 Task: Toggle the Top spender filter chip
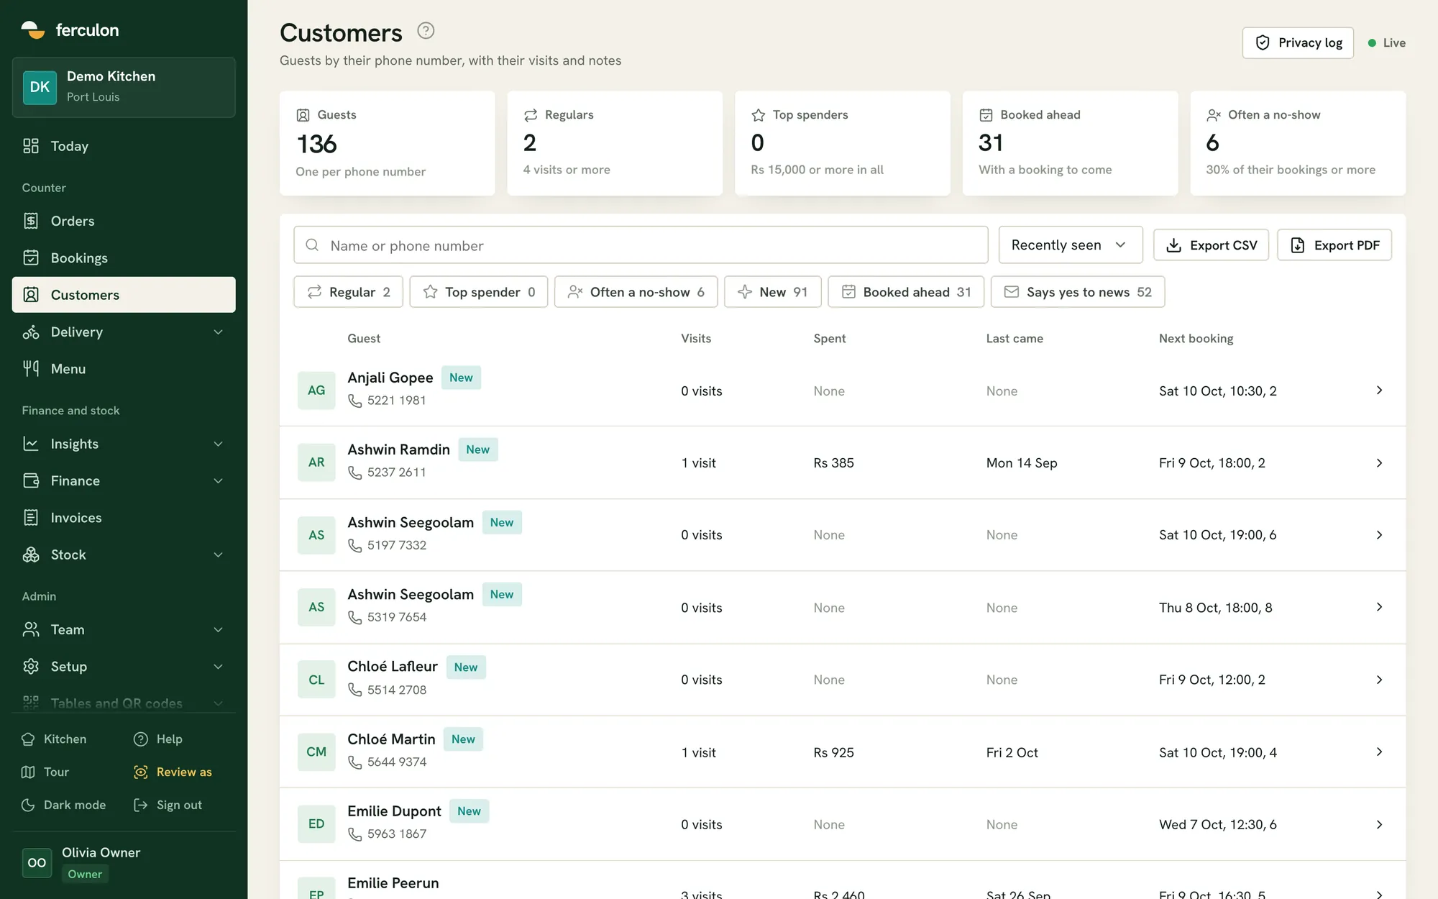point(479,292)
